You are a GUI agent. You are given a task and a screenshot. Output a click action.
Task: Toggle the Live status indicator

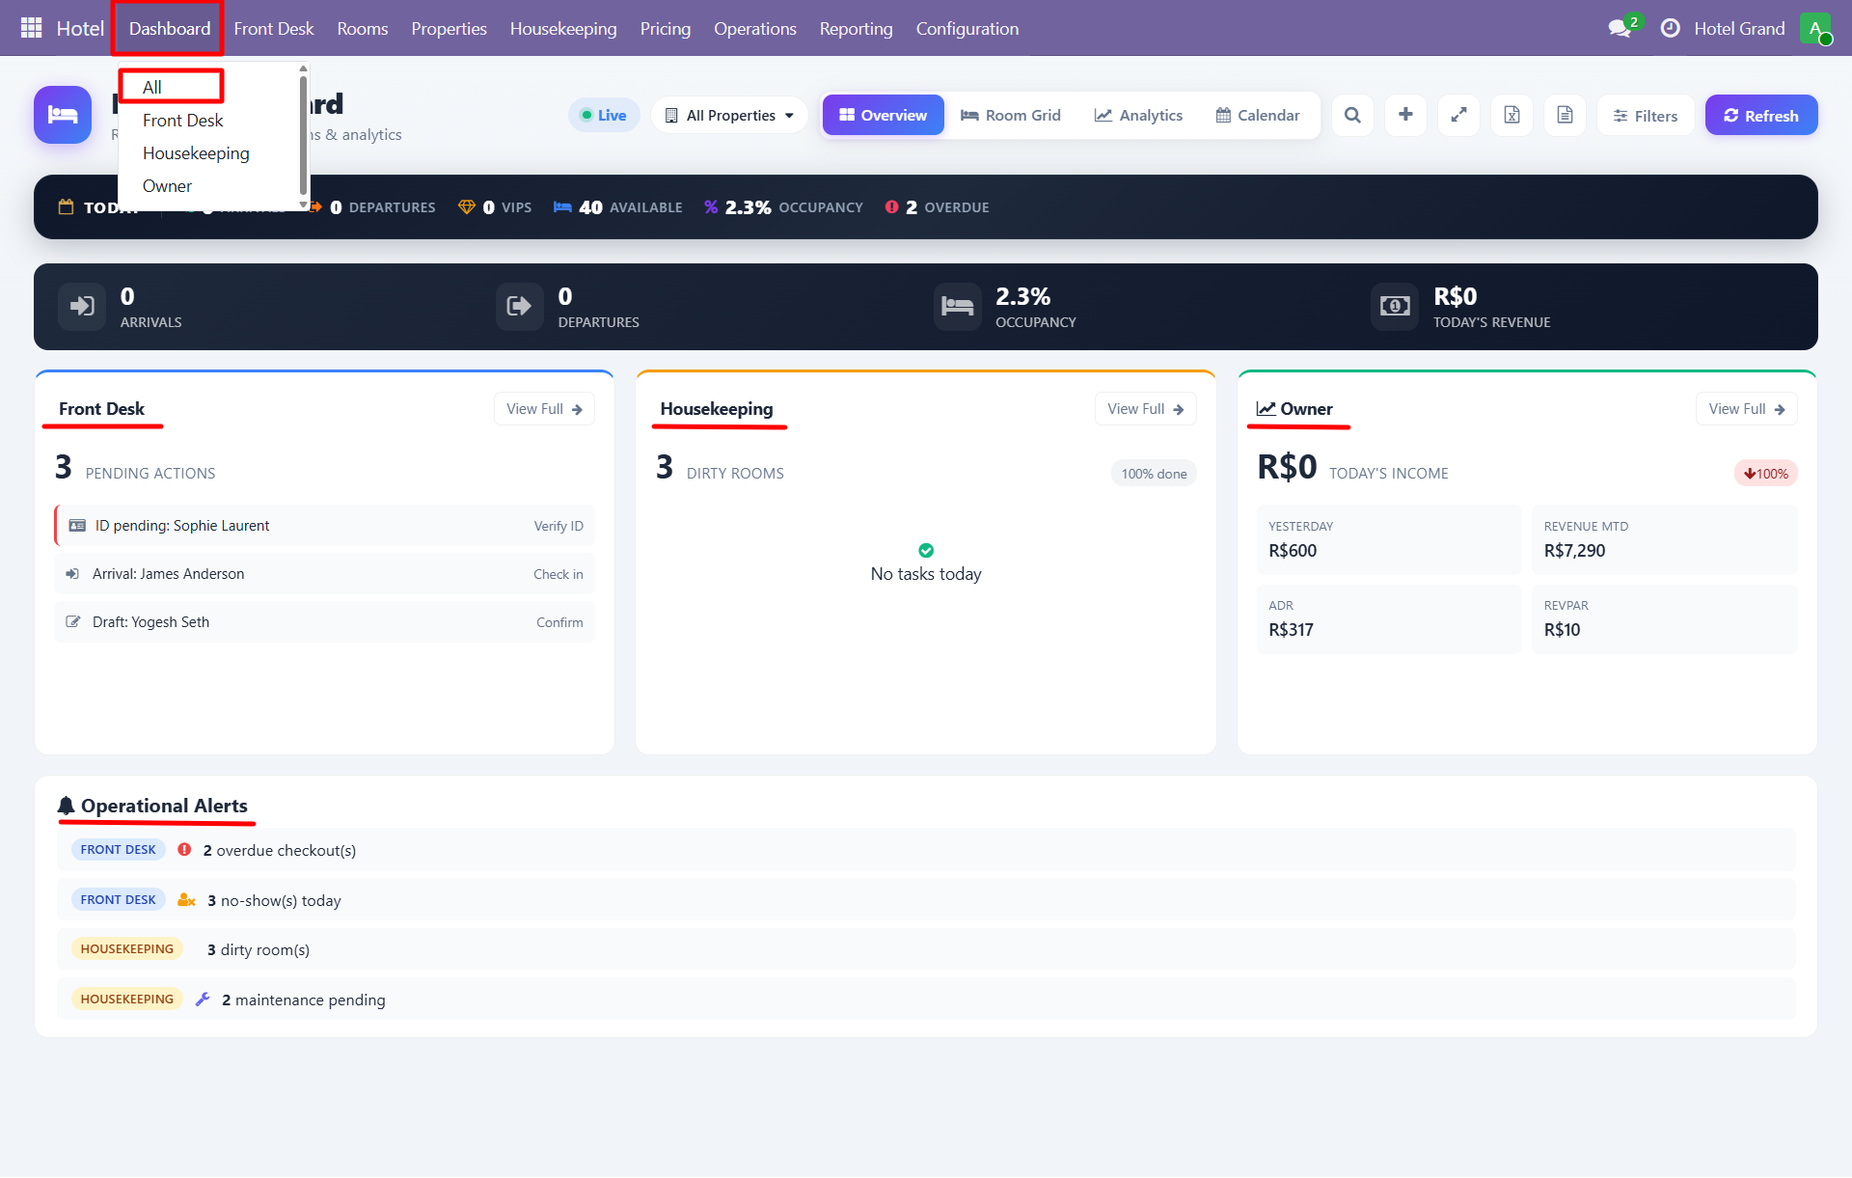(604, 116)
